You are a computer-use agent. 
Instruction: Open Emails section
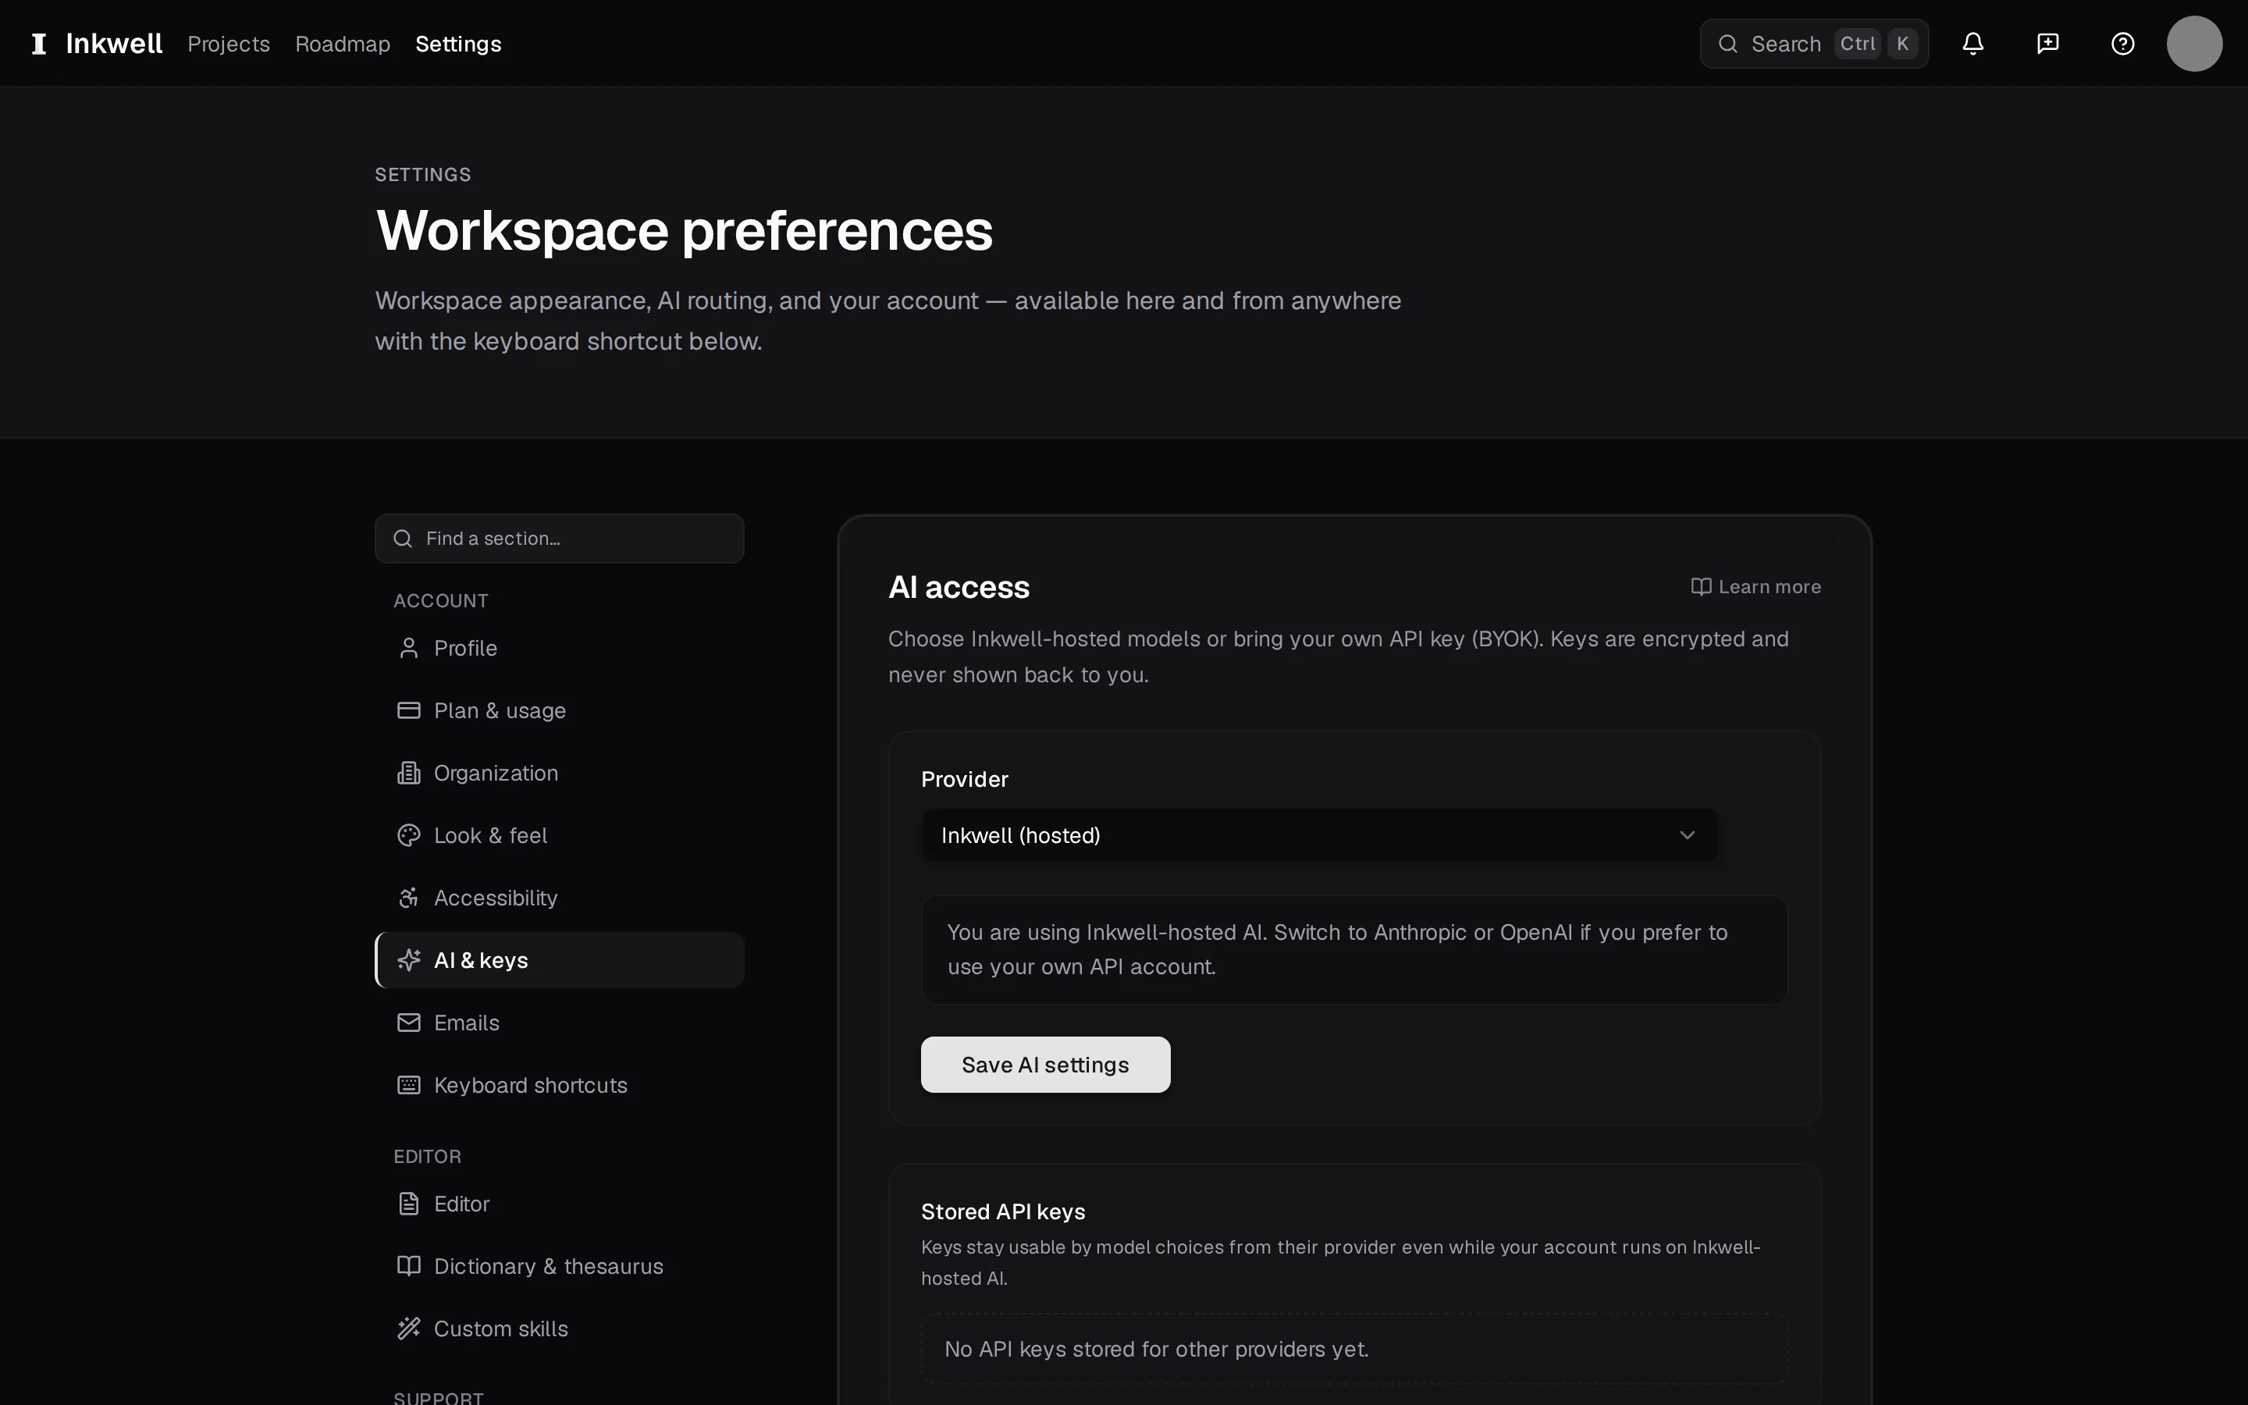tap(559, 1023)
